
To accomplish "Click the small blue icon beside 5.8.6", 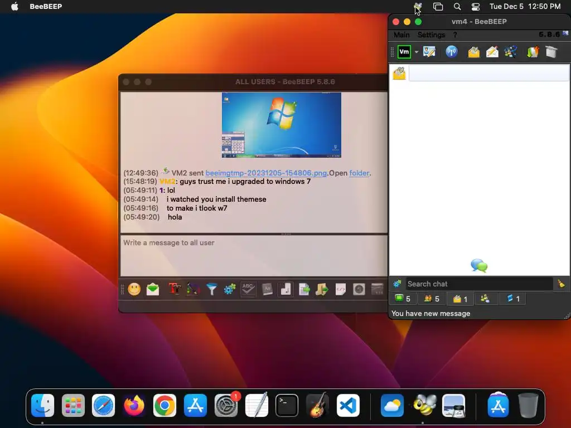I will tap(565, 33).
